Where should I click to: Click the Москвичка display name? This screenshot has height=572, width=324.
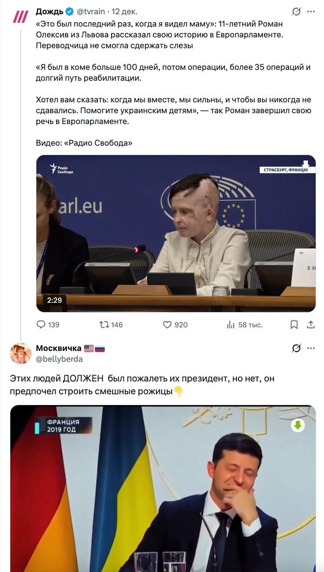[x=59, y=349]
